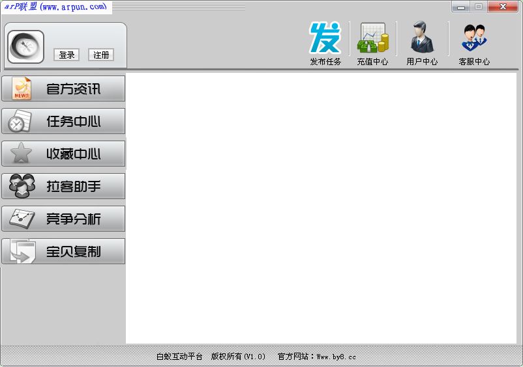Click the chart icon for 竞争分析
523x367 pixels.
[x=21, y=219]
